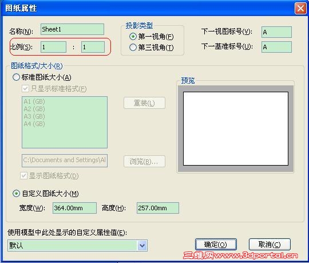Viewport: 309px width, 263px height.
Task: Edit the 下一基准标号 field
Action: coord(276,47)
